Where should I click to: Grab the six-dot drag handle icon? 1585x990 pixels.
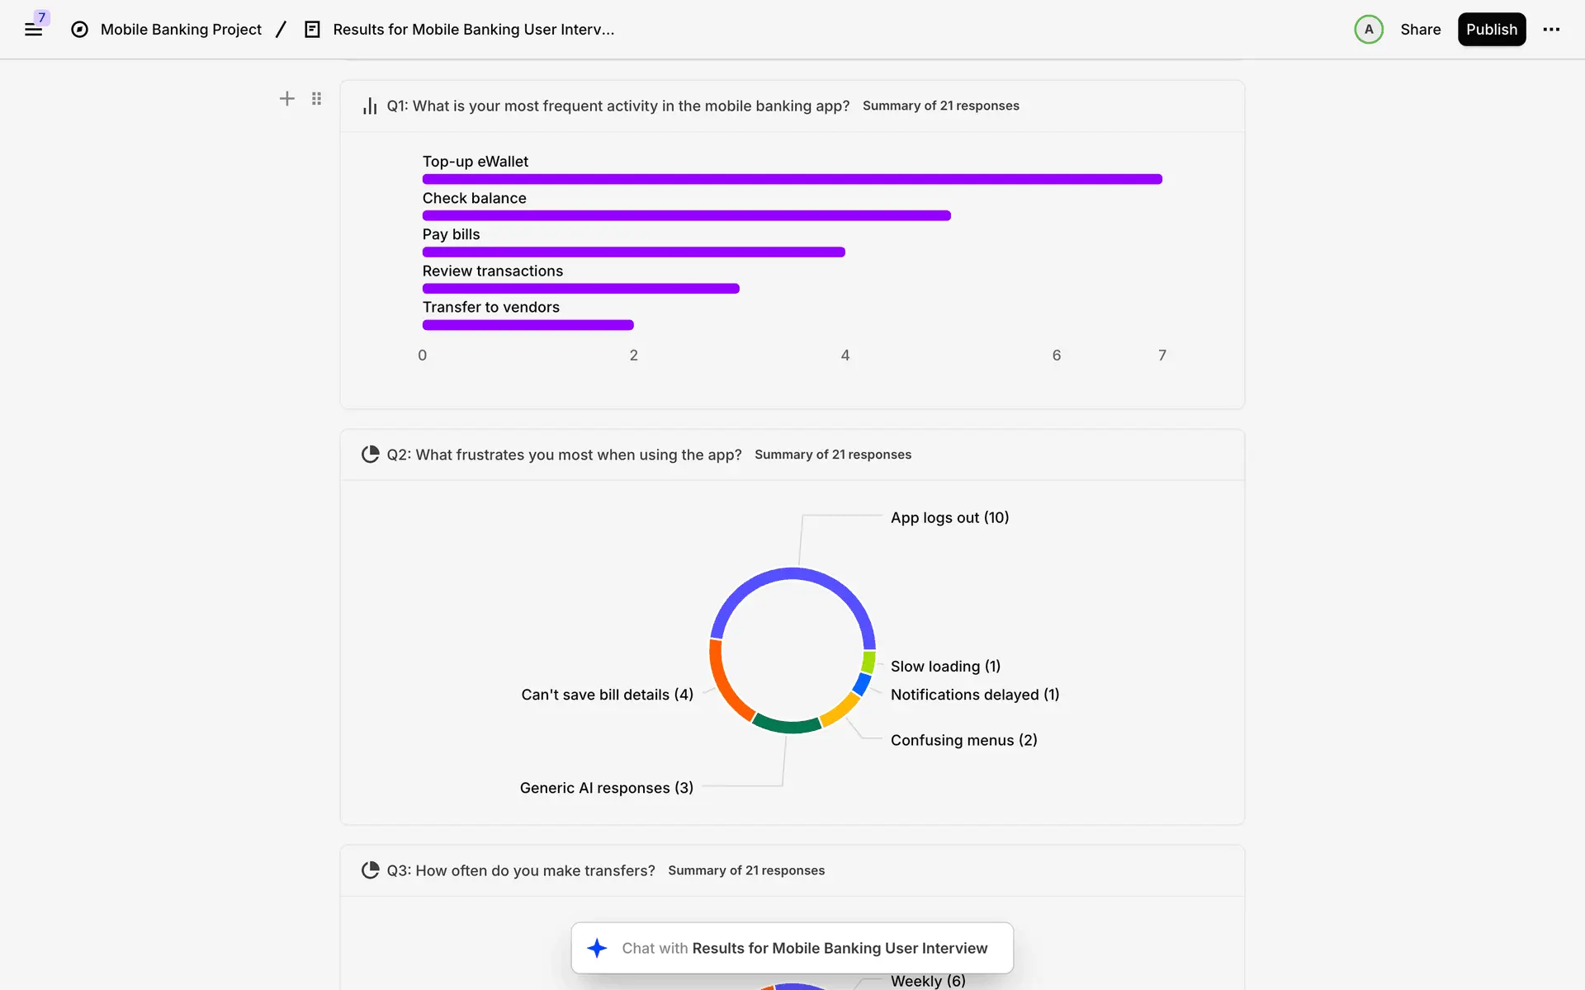[316, 99]
